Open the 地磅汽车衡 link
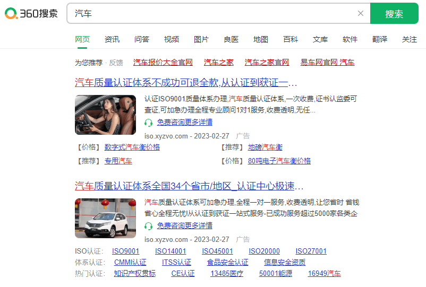Screen dimensions: 426x287 [x=265, y=147]
